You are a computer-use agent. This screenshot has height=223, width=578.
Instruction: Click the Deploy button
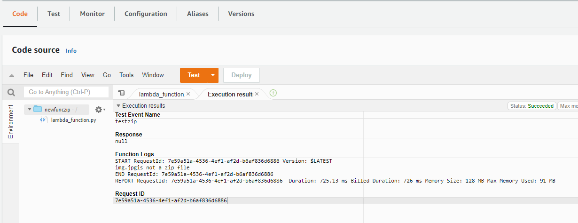[x=242, y=75]
